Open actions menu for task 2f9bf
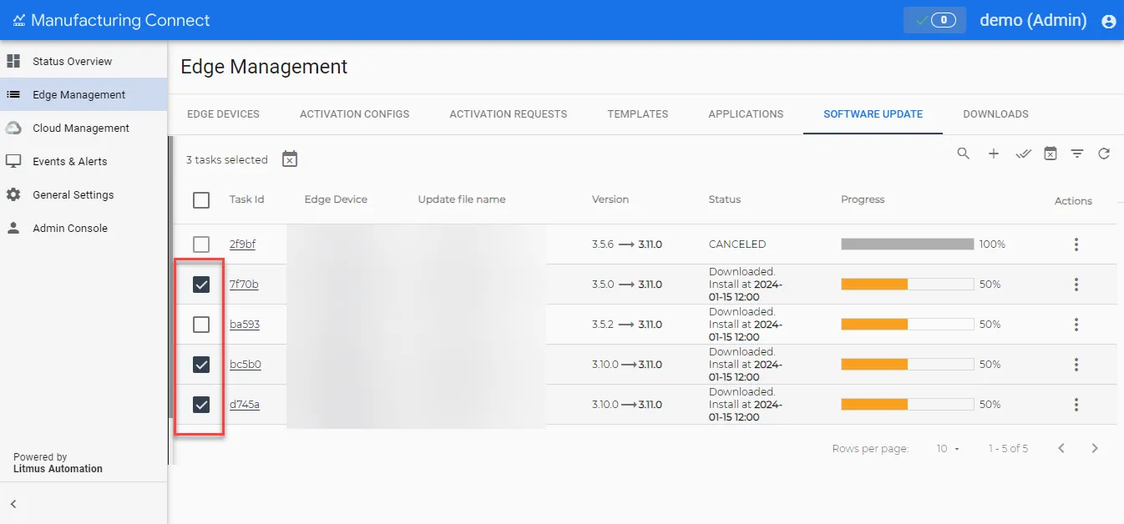This screenshot has height=524, width=1124. 1076,244
